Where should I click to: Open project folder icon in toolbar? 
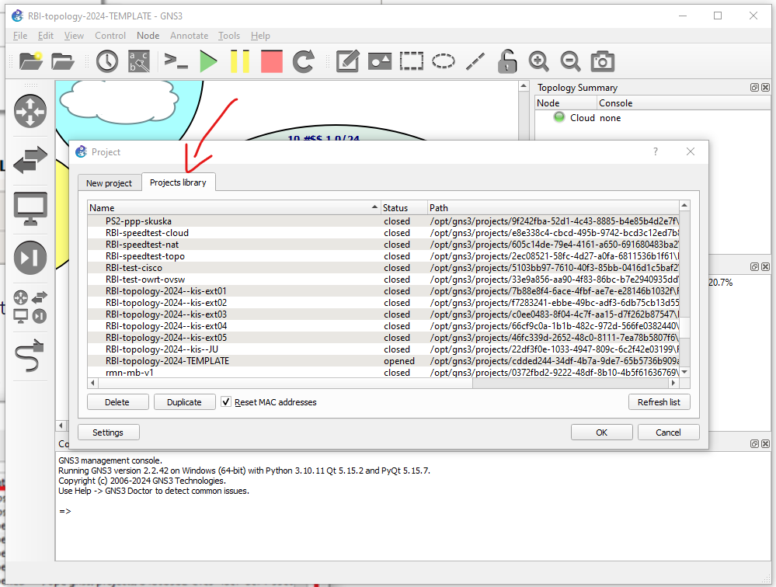coord(63,61)
